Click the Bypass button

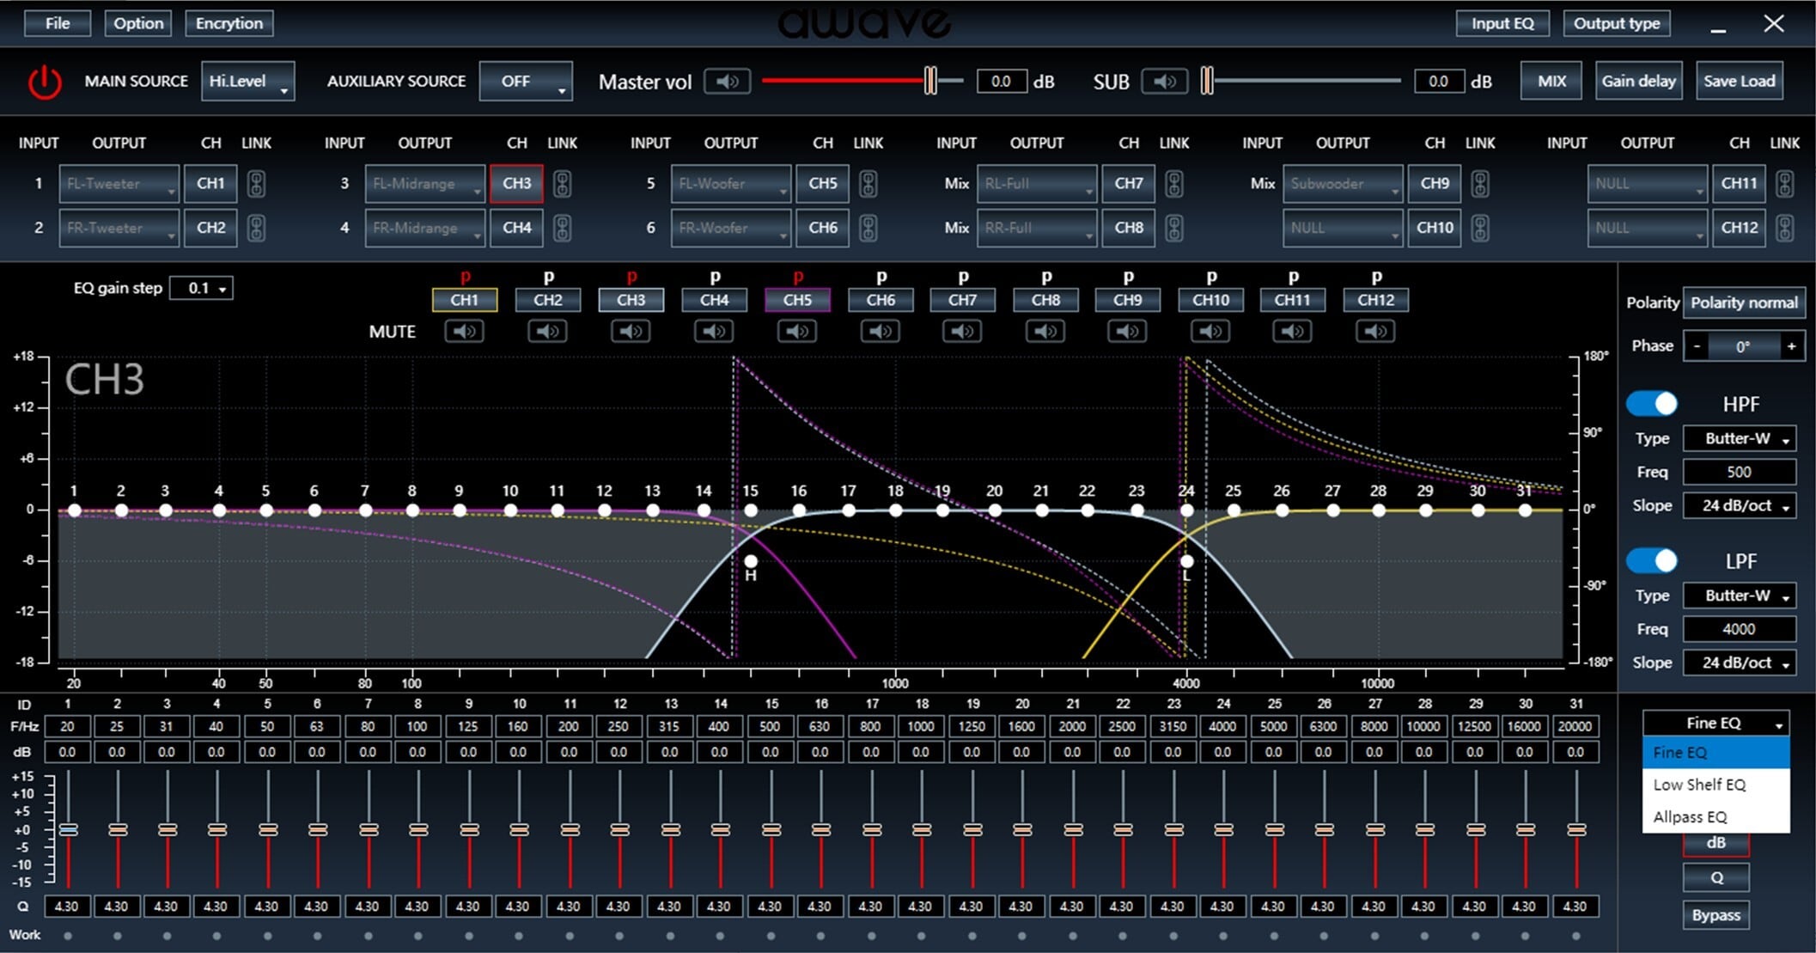(1715, 915)
